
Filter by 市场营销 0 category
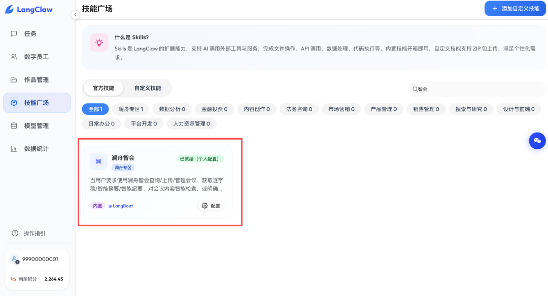click(341, 109)
